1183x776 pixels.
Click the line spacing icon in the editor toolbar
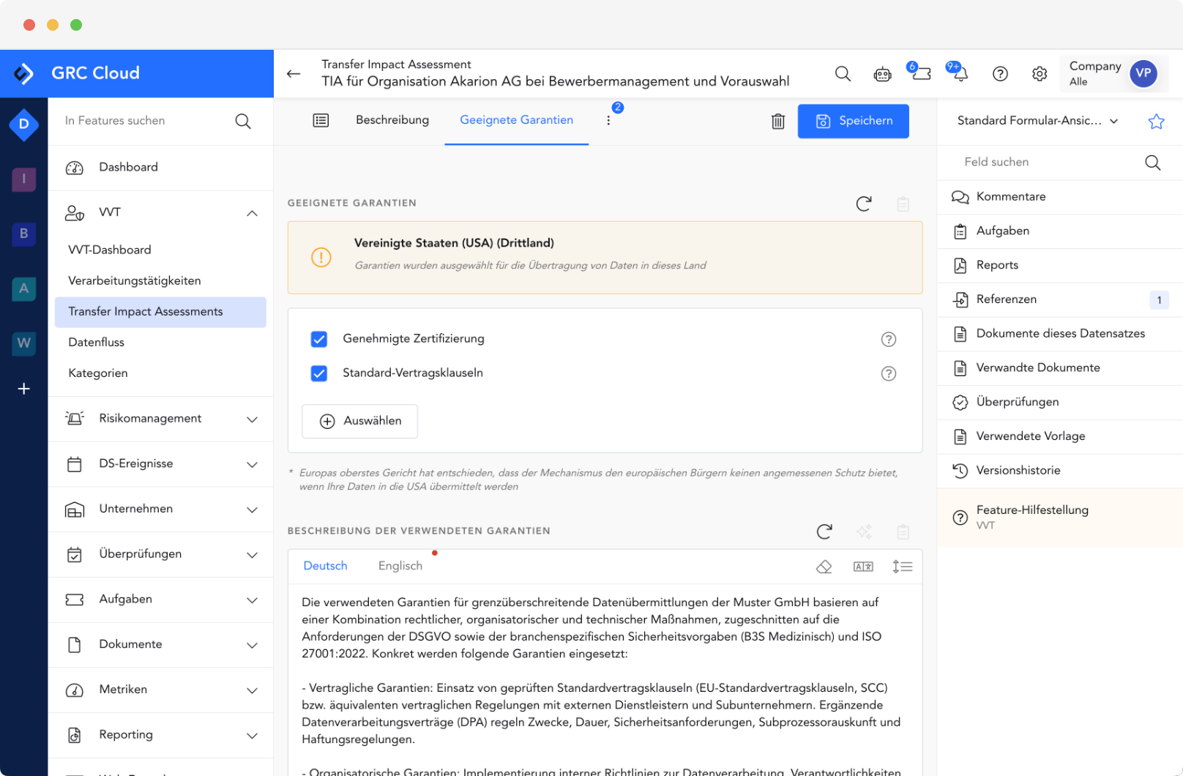903,566
